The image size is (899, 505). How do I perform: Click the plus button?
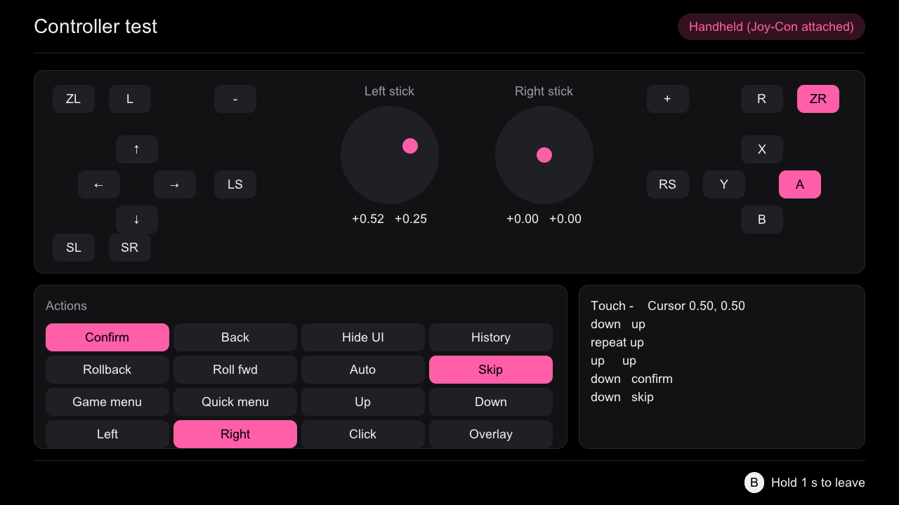tap(668, 99)
